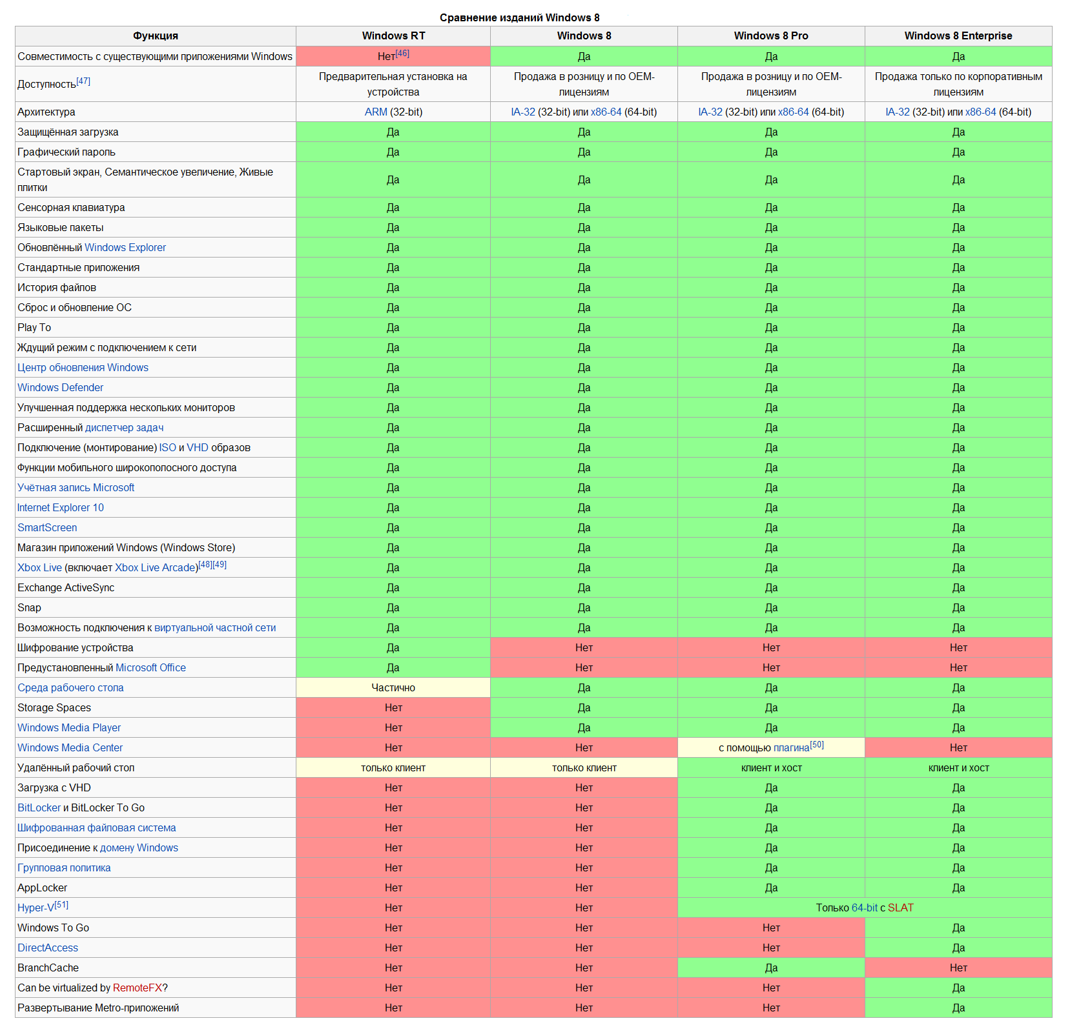Screen dimensions: 1081x1034
Task: Follow Учётная запись Microsoft link
Action: [x=76, y=487]
